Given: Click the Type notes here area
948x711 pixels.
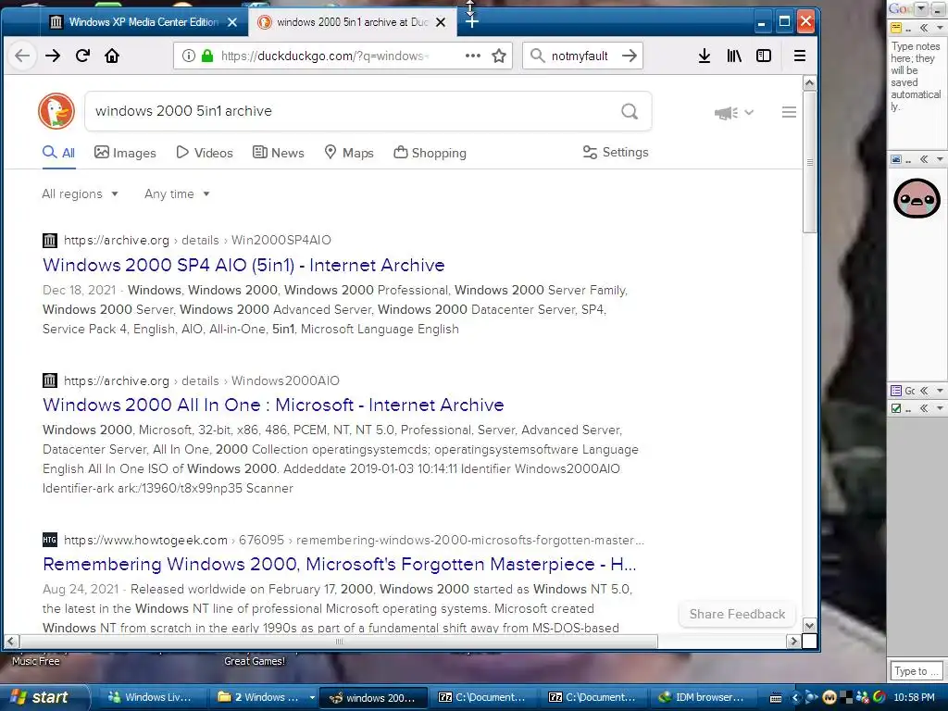Looking at the screenshot, I should coord(916,76).
